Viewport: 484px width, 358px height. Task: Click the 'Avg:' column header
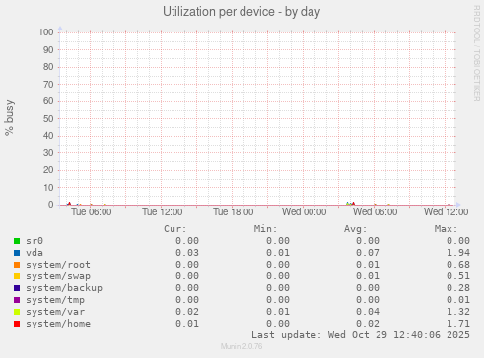355,229
